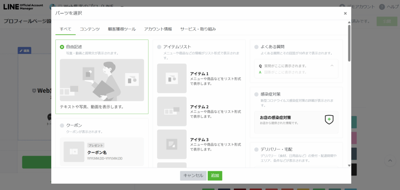Select the アイテムリスト radio button
The height and width of the screenshot is (190, 400).
(x=159, y=47)
